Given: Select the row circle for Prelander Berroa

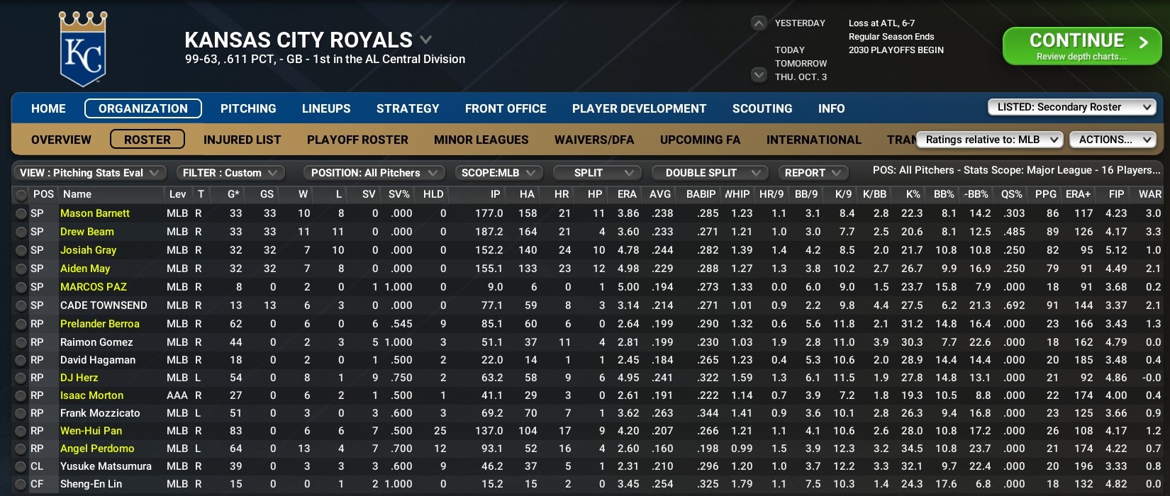Looking at the screenshot, I should click(x=21, y=324).
